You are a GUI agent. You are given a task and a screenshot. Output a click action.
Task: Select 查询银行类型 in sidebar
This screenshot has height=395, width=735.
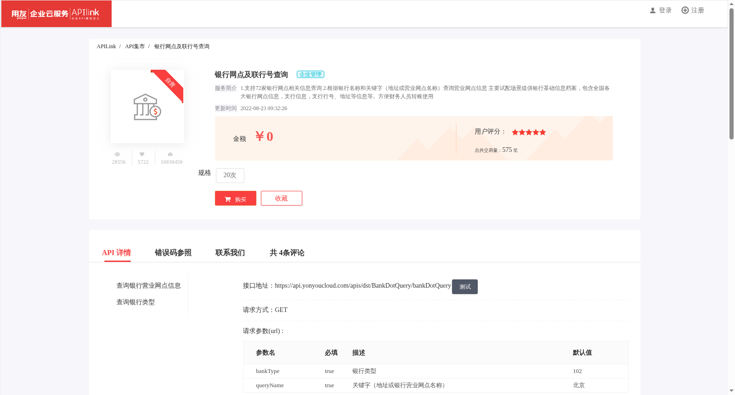[x=136, y=302]
